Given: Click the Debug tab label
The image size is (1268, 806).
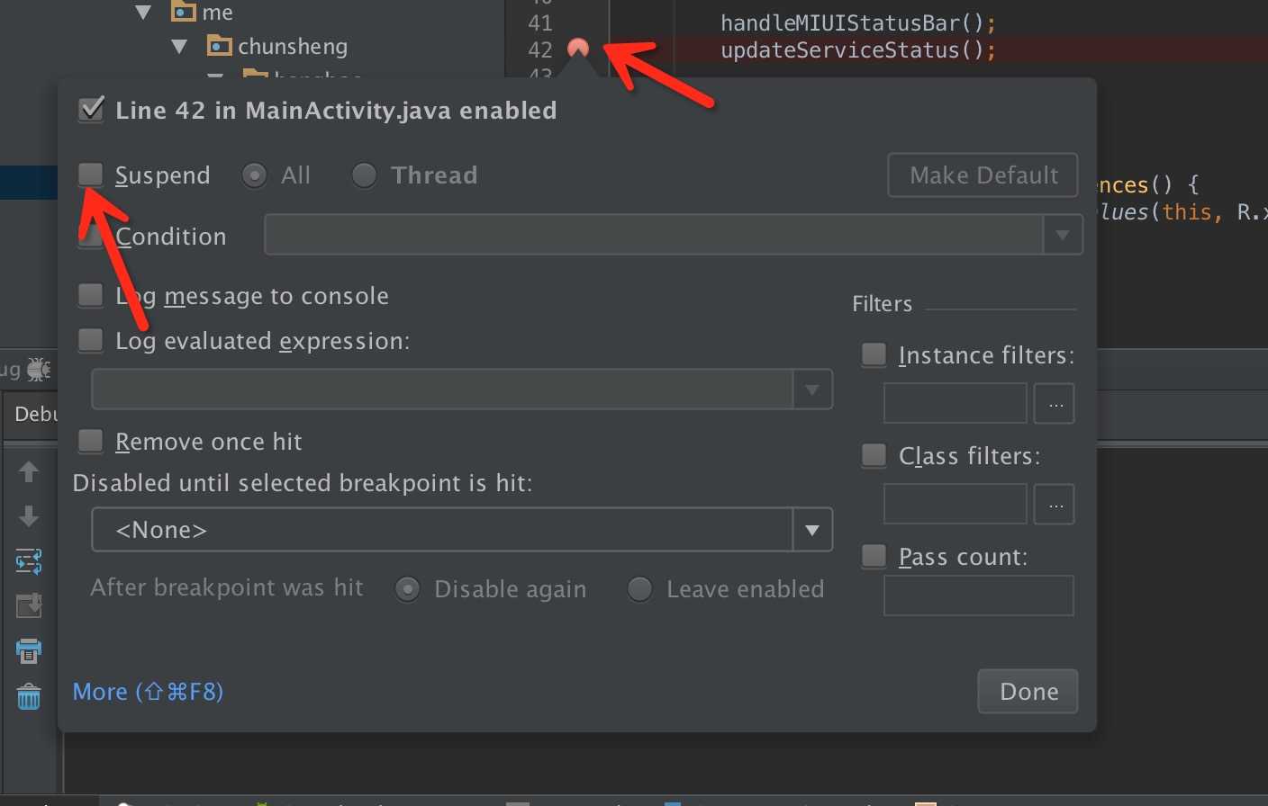Looking at the screenshot, I should click(x=36, y=414).
